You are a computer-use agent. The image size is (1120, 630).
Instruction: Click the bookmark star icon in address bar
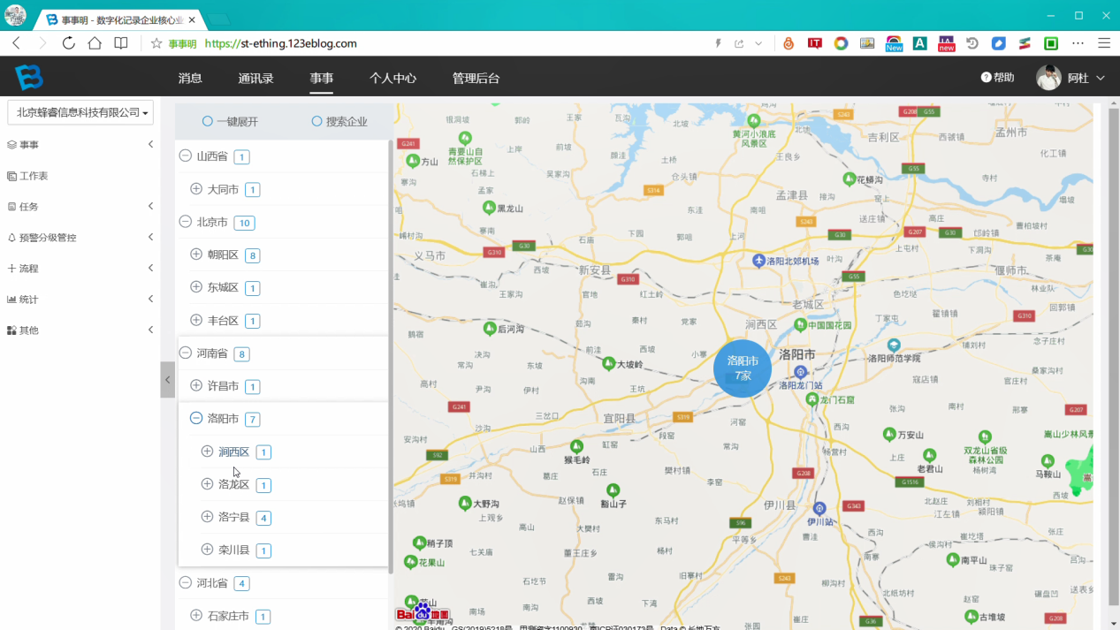(x=156, y=43)
